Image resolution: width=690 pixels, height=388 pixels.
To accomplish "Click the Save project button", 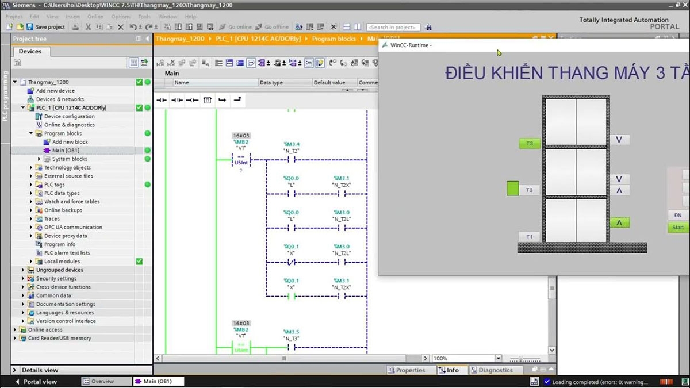I will pyautogui.click(x=45, y=27).
